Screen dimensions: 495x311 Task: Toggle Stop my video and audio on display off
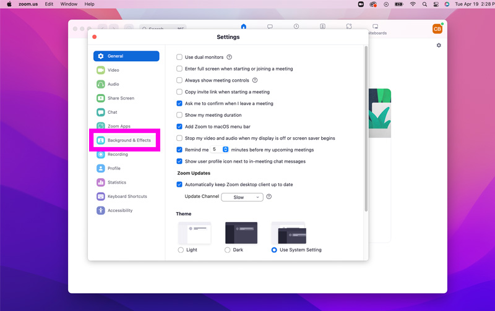click(x=179, y=138)
